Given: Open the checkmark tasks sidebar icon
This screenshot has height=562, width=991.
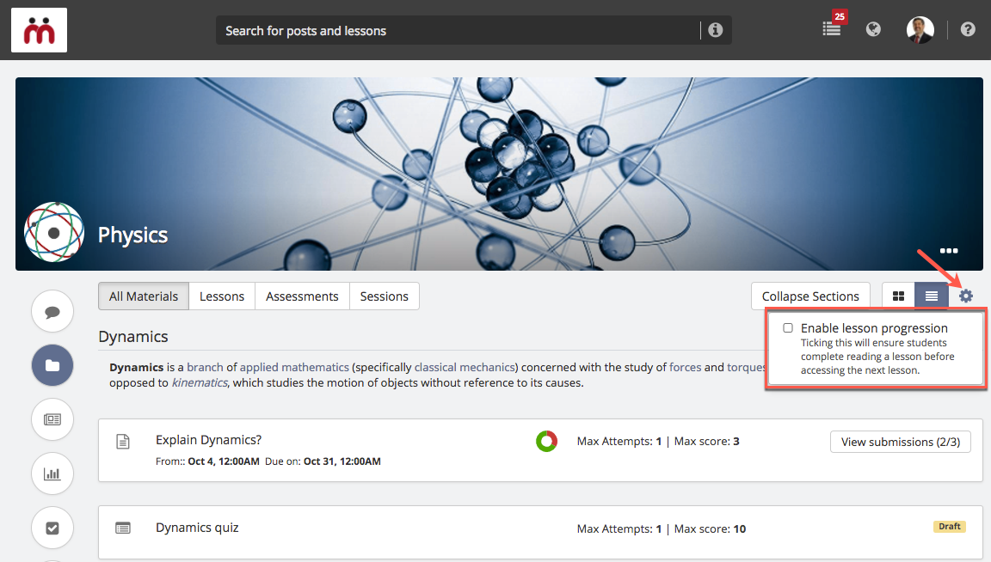Looking at the screenshot, I should tap(52, 528).
